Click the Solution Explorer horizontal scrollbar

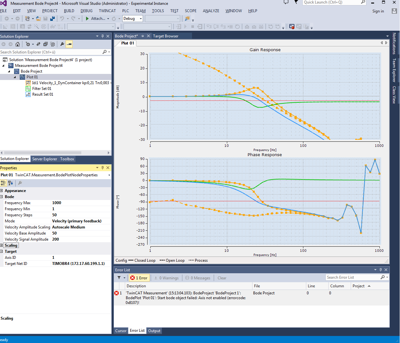pyautogui.click(x=43, y=153)
